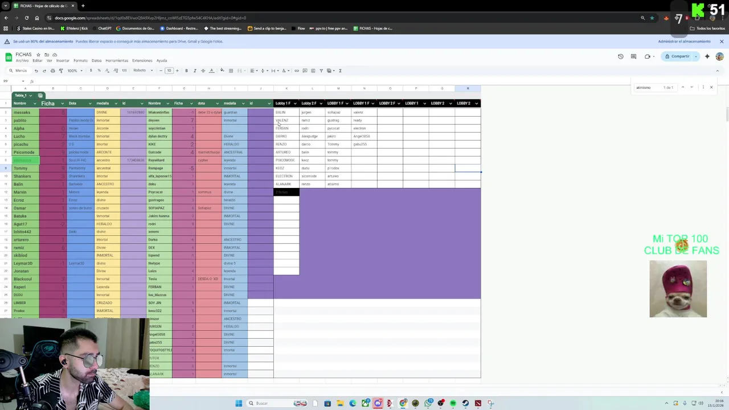Click the Undo toolbar icon
This screenshot has height=410, width=729.
[x=36, y=71]
